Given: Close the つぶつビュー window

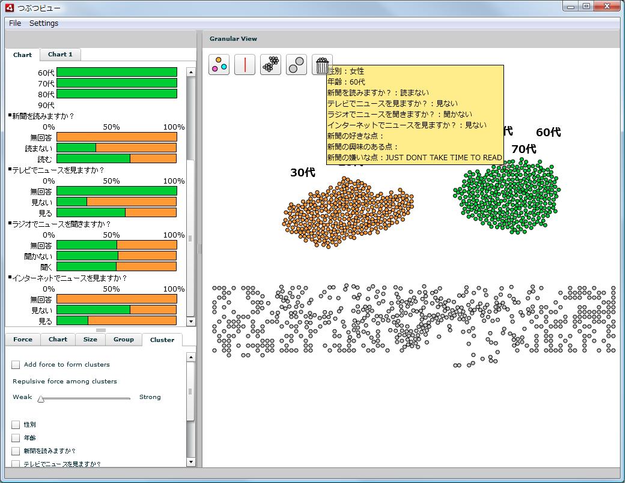Looking at the screenshot, I should pyautogui.click(x=607, y=7).
